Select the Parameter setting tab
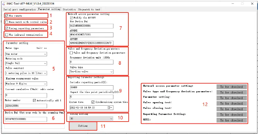This screenshot has height=135, width=258. click(49, 9)
